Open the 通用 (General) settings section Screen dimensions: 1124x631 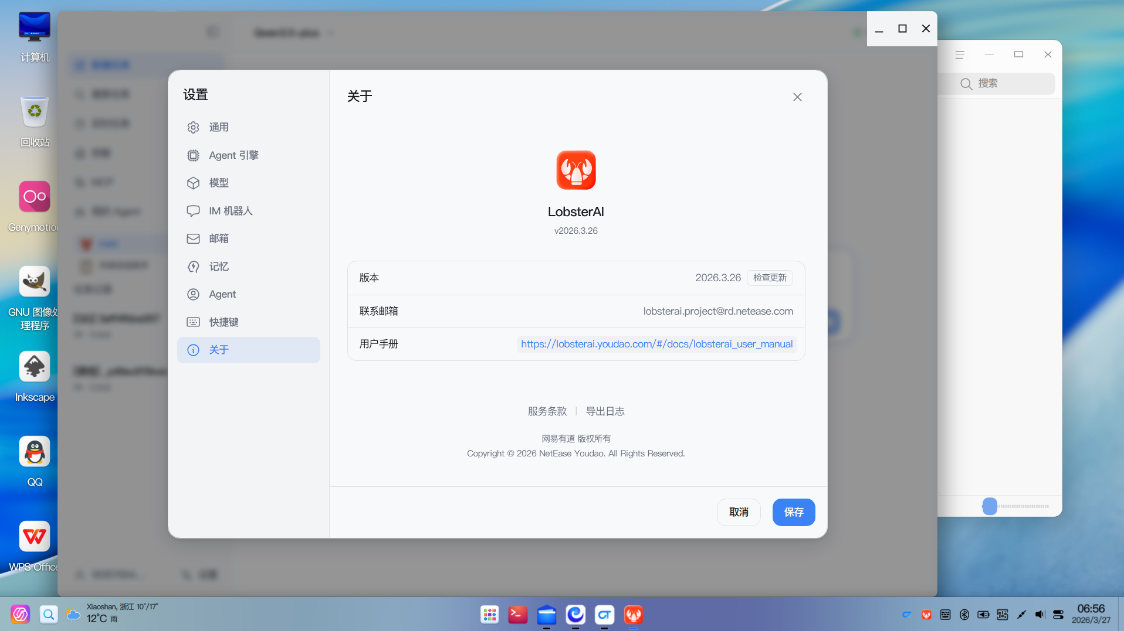(218, 127)
